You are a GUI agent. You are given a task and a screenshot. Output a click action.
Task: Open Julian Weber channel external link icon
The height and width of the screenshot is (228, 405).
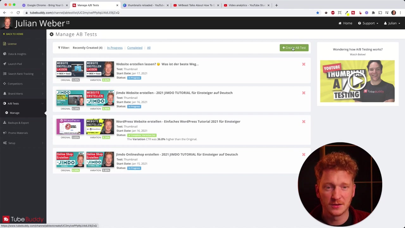[x=68, y=22]
